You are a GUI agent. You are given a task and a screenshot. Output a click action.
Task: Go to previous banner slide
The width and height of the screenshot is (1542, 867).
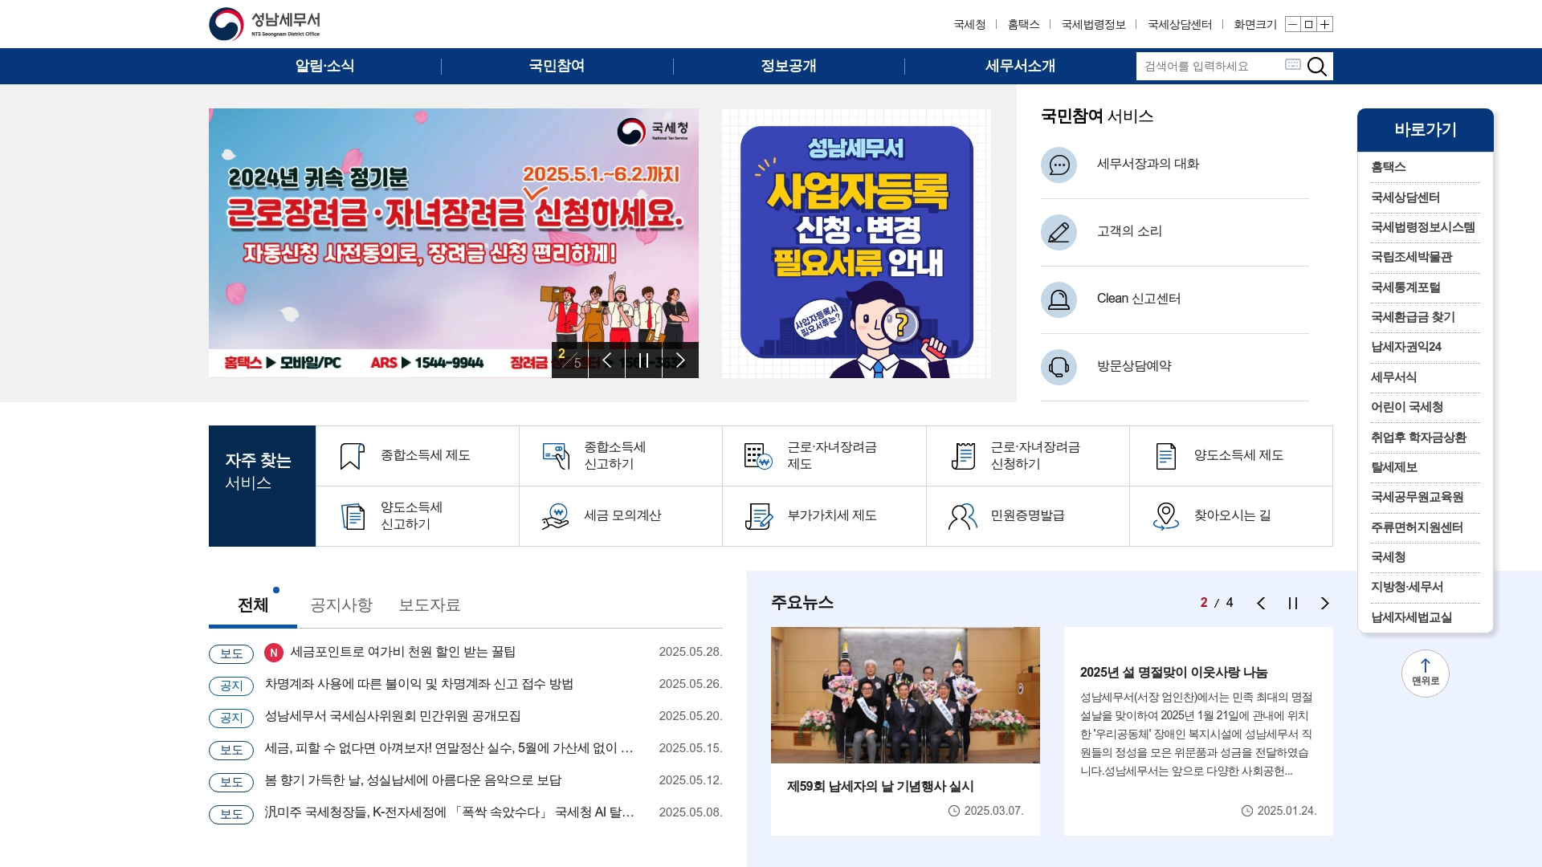(607, 360)
